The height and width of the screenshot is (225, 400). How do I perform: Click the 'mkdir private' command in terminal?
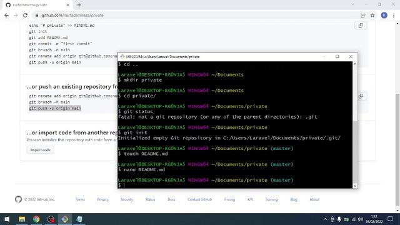pos(143,80)
